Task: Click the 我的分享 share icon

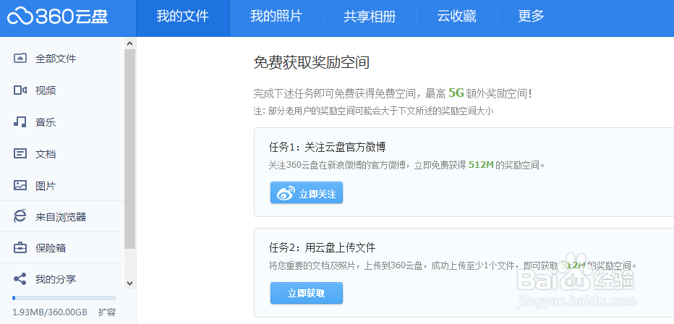Action: (x=20, y=279)
